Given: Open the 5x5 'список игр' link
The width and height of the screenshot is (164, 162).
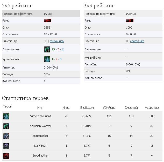Looking at the screenshot, I should (56, 41).
